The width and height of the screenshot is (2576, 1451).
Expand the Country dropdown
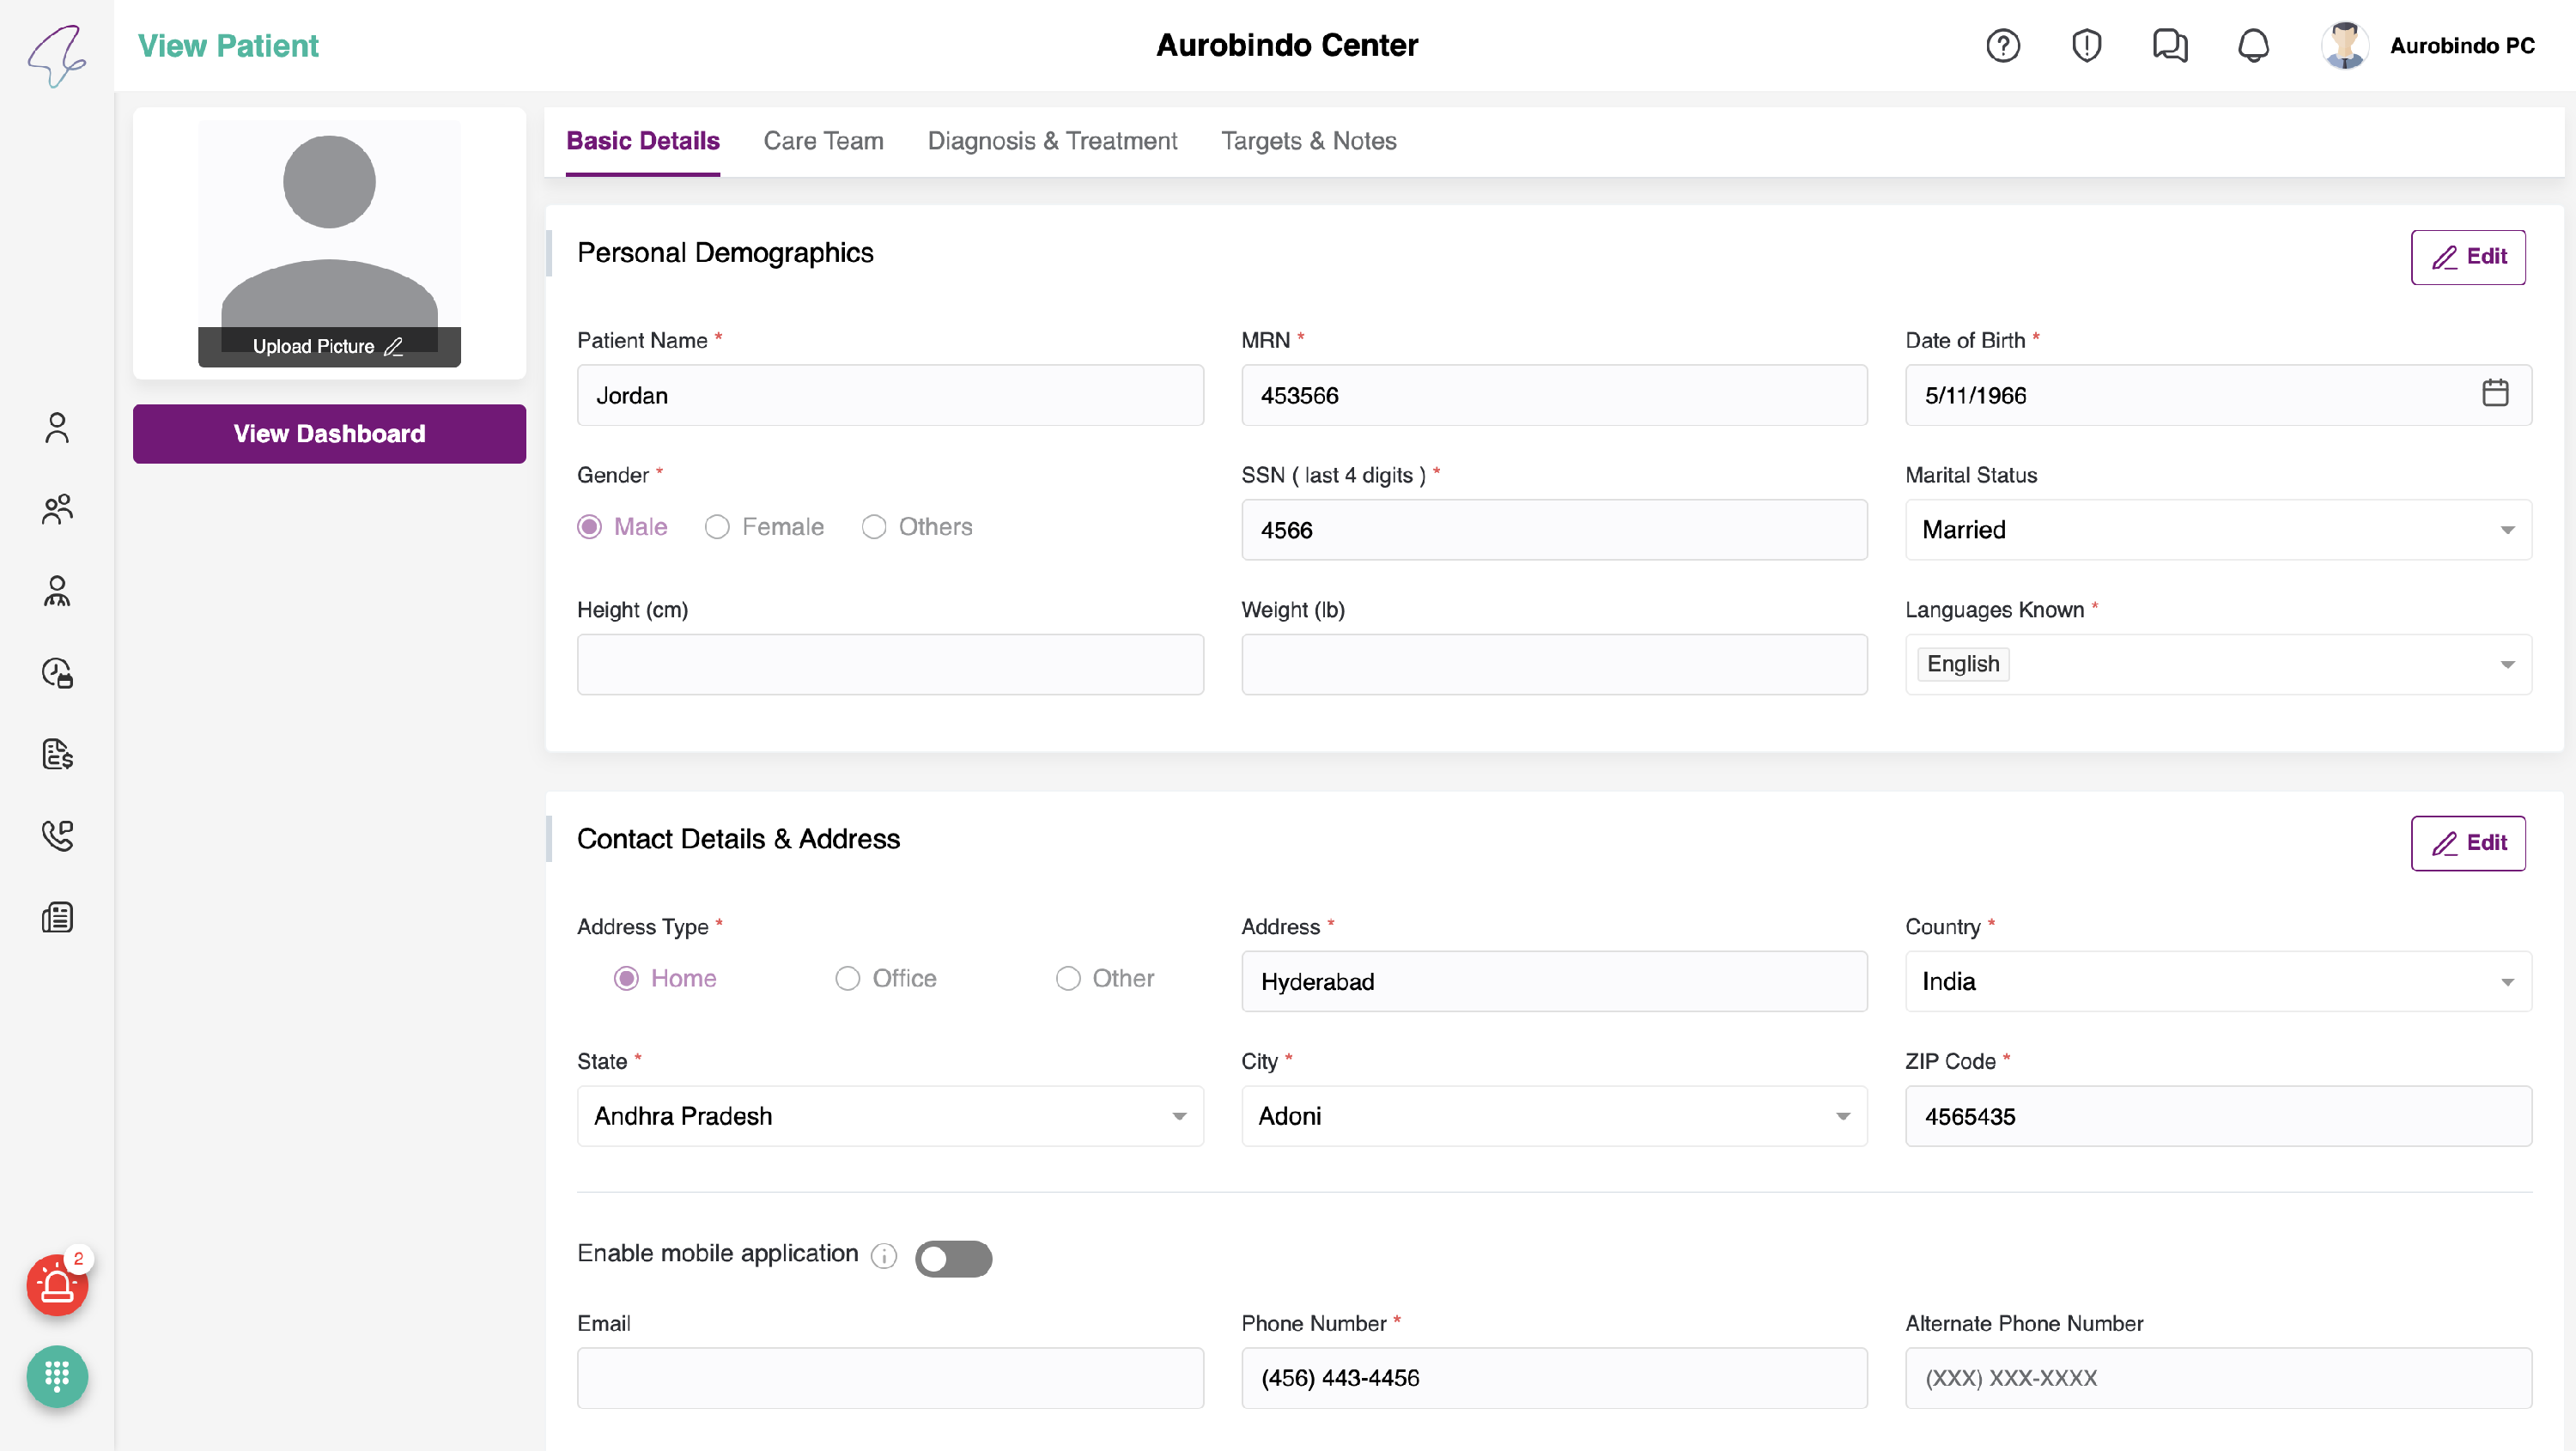[x=2217, y=981]
